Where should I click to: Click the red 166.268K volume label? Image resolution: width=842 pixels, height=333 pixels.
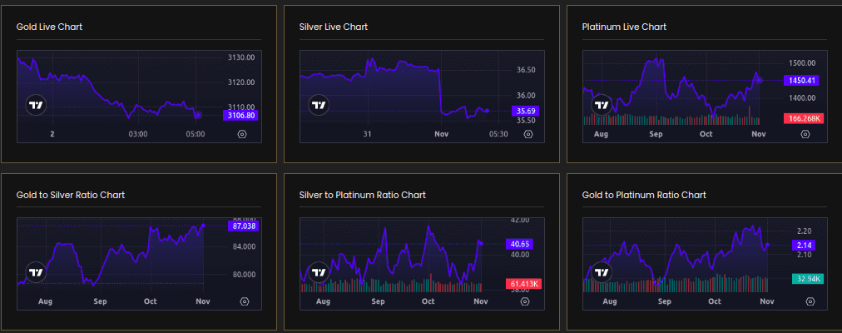[x=801, y=119]
